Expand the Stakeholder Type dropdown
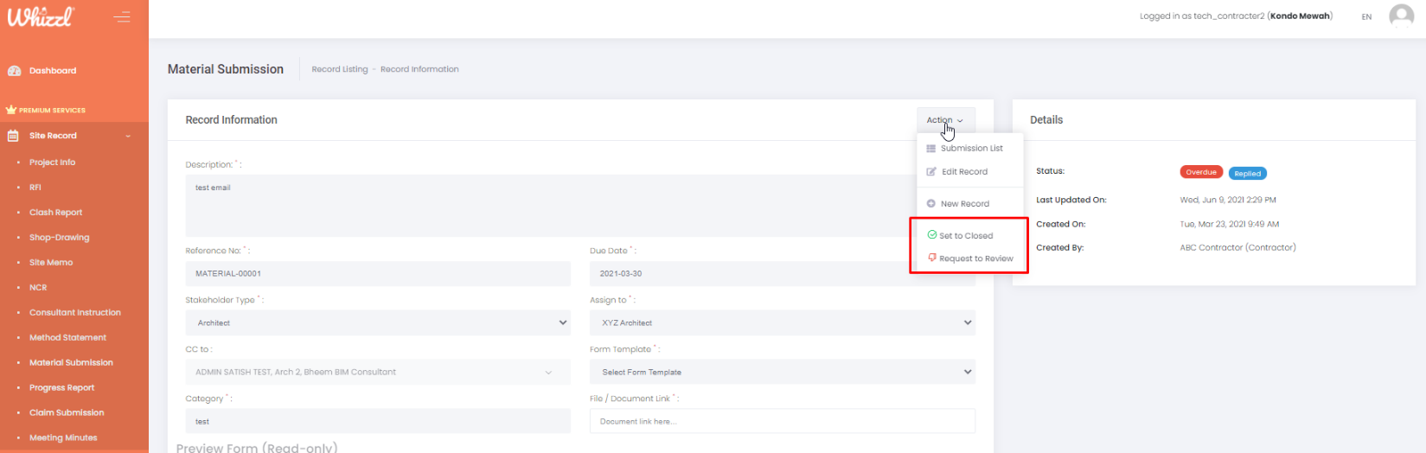Image resolution: width=1426 pixels, height=453 pixels. click(x=378, y=323)
